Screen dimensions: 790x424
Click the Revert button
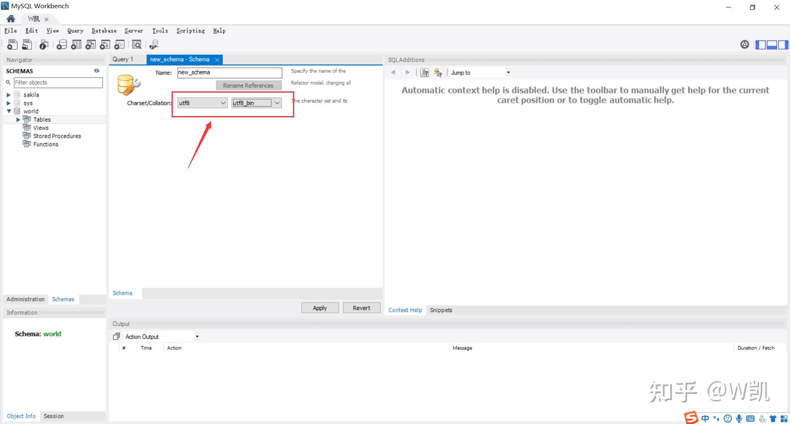point(362,308)
